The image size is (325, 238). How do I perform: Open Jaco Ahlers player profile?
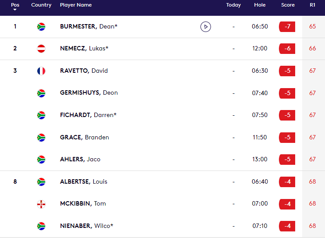tap(80, 159)
